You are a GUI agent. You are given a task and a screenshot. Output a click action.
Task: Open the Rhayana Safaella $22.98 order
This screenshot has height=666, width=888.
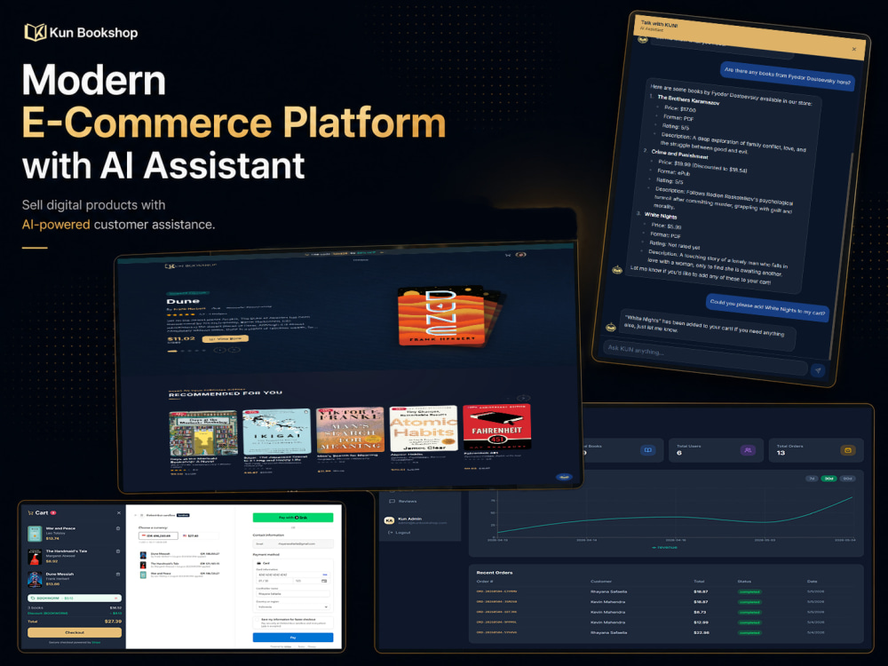click(x=666, y=632)
